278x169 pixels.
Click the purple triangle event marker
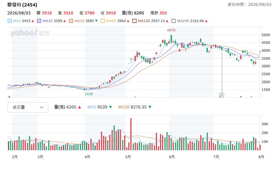241,97
